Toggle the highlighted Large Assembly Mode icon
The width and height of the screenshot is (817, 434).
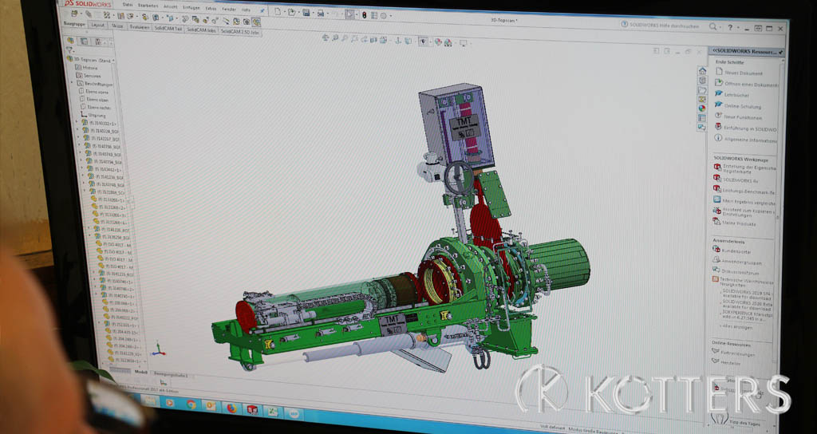point(257,22)
